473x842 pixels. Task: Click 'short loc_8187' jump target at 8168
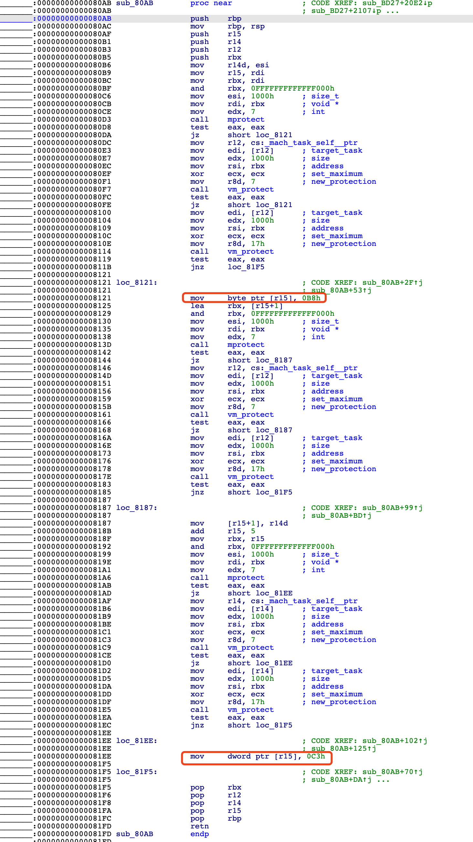[x=260, y=430]
